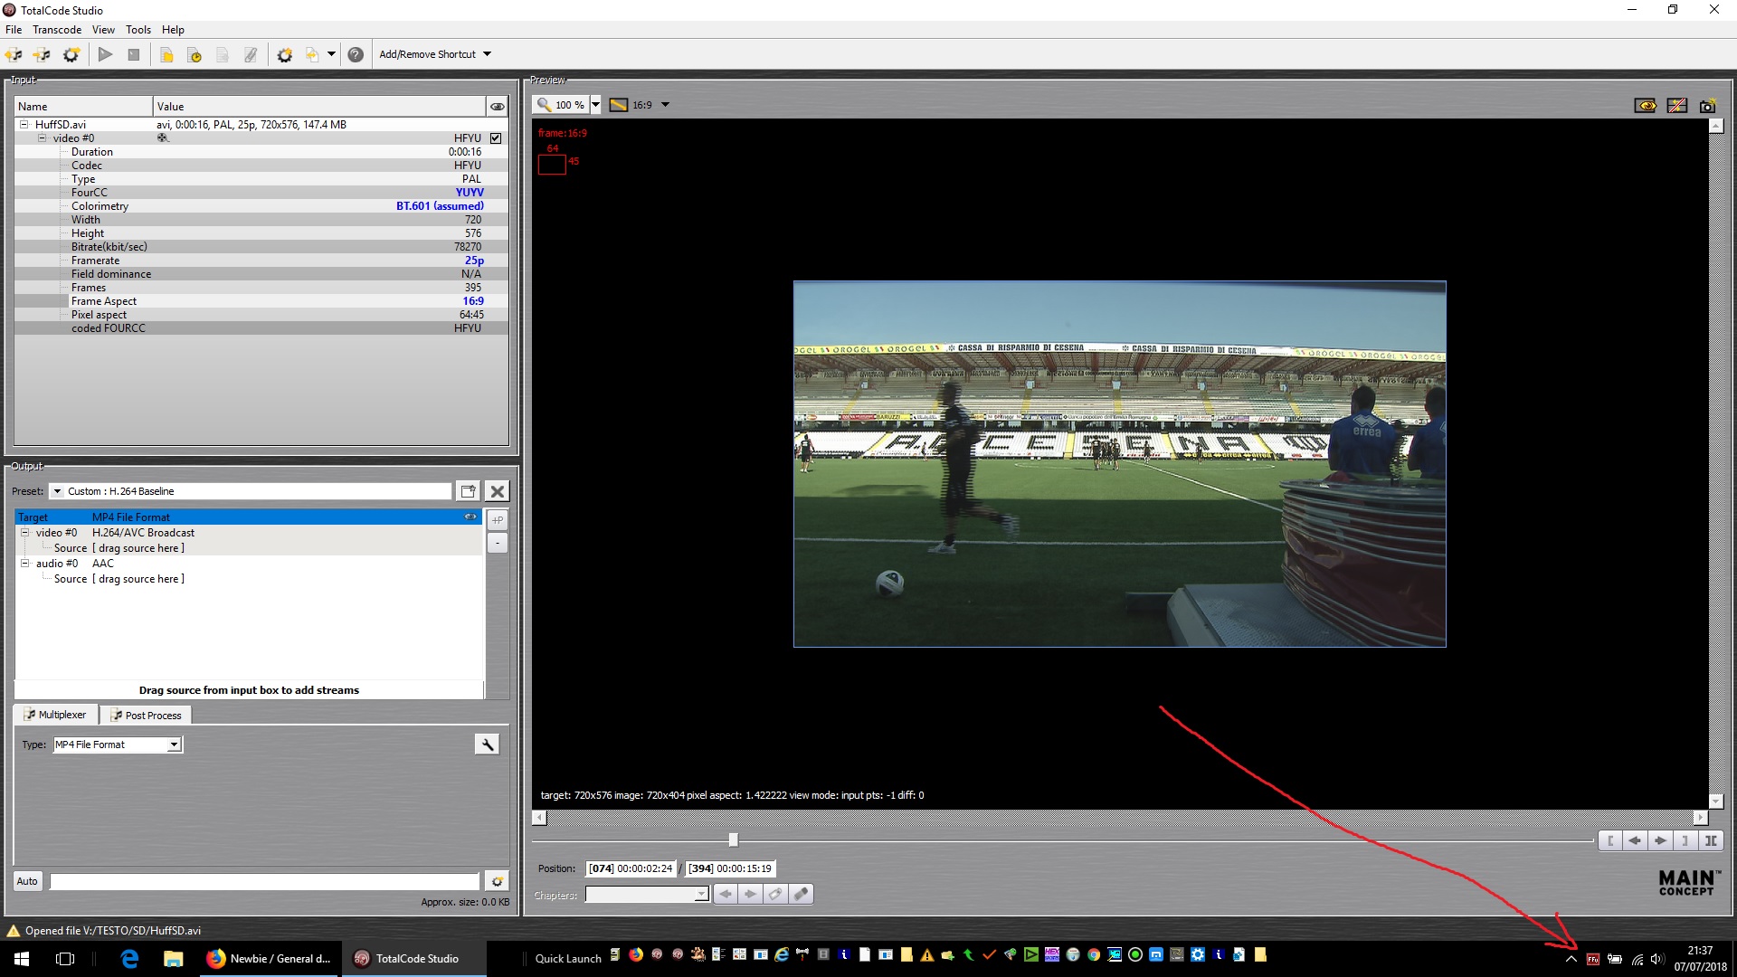
Task: Open the Transcode menu
Action: point(57,30)
